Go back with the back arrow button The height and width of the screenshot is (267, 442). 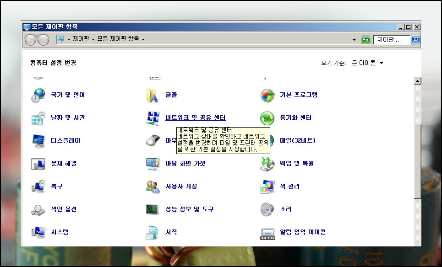[x=30, y=40]
